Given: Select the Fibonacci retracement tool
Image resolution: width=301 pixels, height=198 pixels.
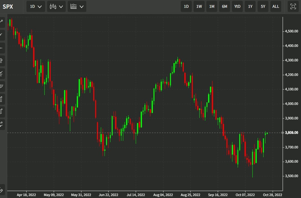Looking at the screenshot, I should tap(2, 60).
